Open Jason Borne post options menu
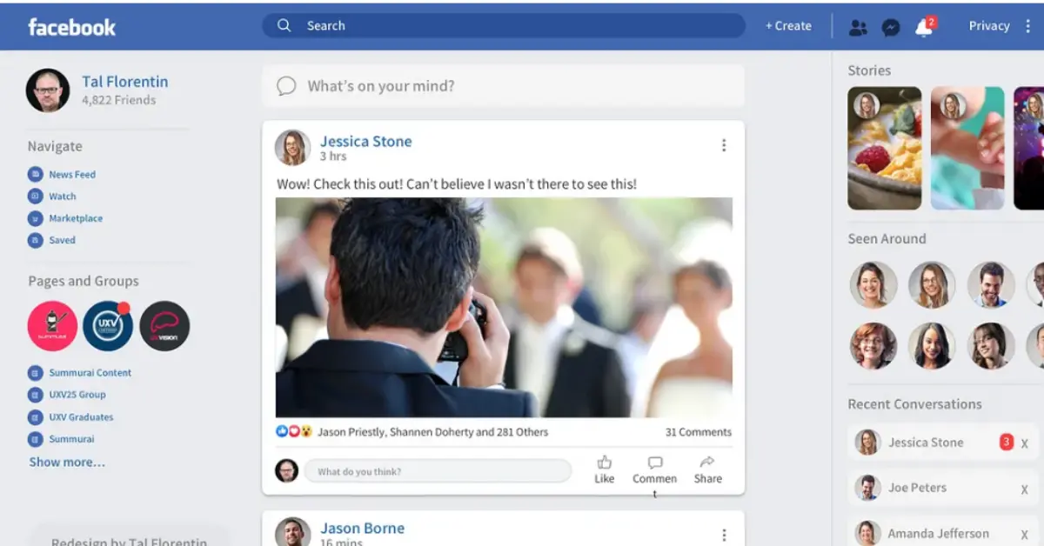 point(723,535)
